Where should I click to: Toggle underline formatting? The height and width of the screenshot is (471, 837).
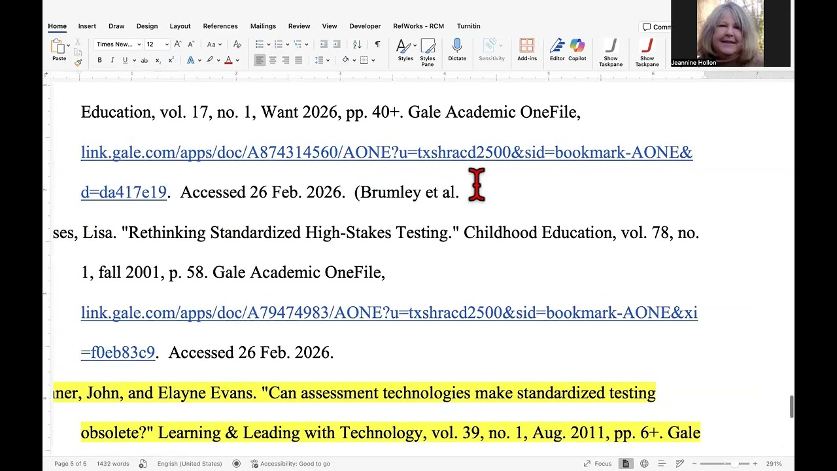(x=125, y=60)
